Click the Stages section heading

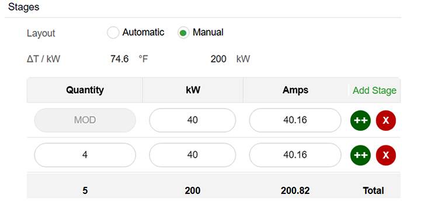point(24,7)
